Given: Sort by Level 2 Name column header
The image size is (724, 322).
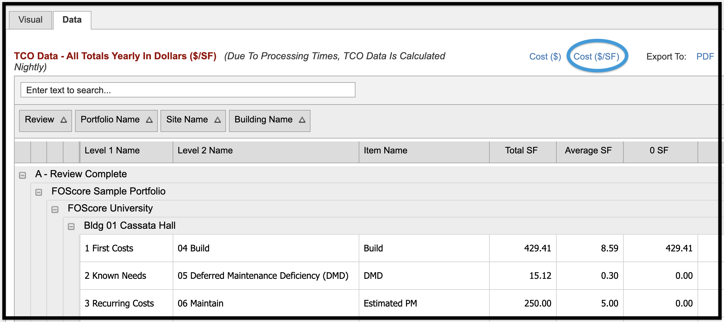Looking at the screenshot, I should tap(266, 152).
